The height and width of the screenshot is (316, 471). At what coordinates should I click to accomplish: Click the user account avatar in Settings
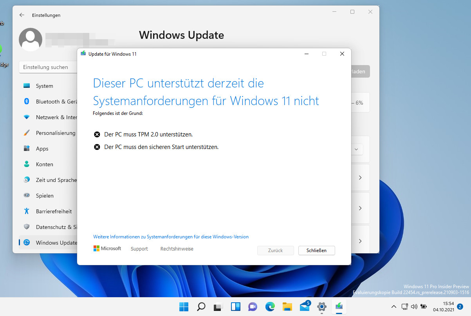click(x=31, y=40)
